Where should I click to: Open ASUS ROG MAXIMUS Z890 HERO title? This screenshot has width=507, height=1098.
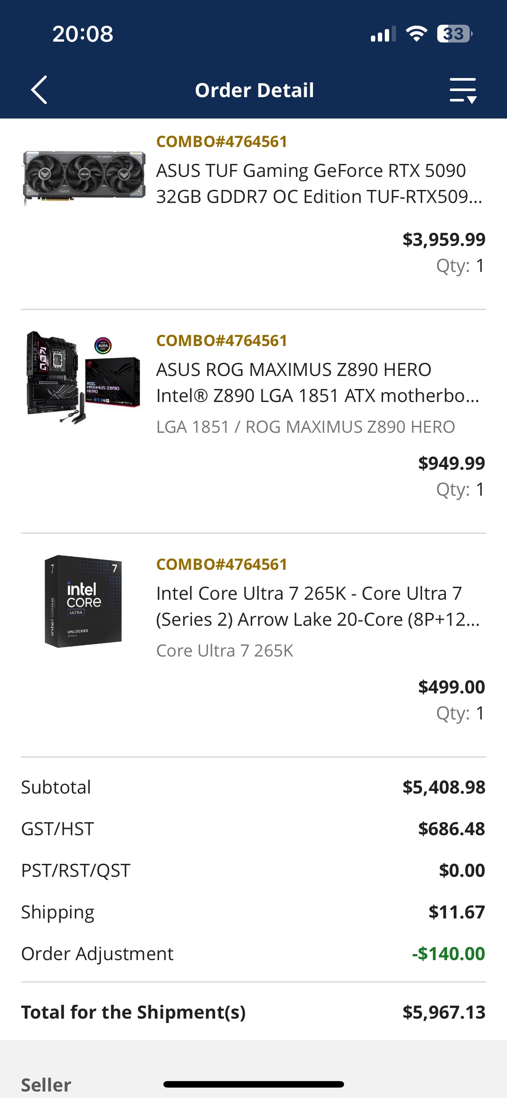tap(317, 382)
